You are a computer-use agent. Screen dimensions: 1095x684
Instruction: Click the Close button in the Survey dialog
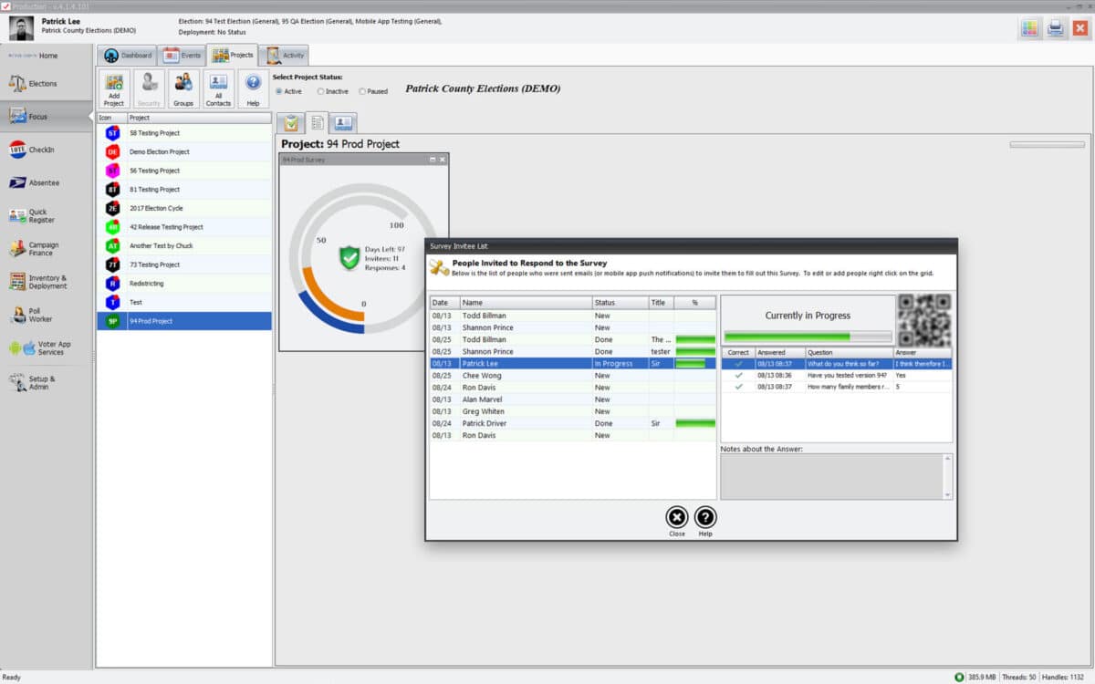click(675, 518)
